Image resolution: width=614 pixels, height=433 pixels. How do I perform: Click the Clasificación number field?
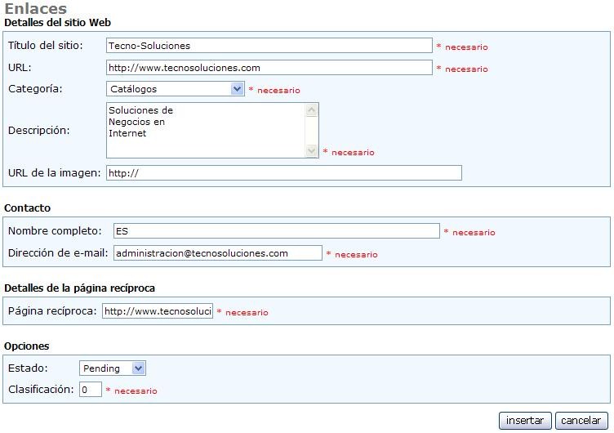pos(91,390)
